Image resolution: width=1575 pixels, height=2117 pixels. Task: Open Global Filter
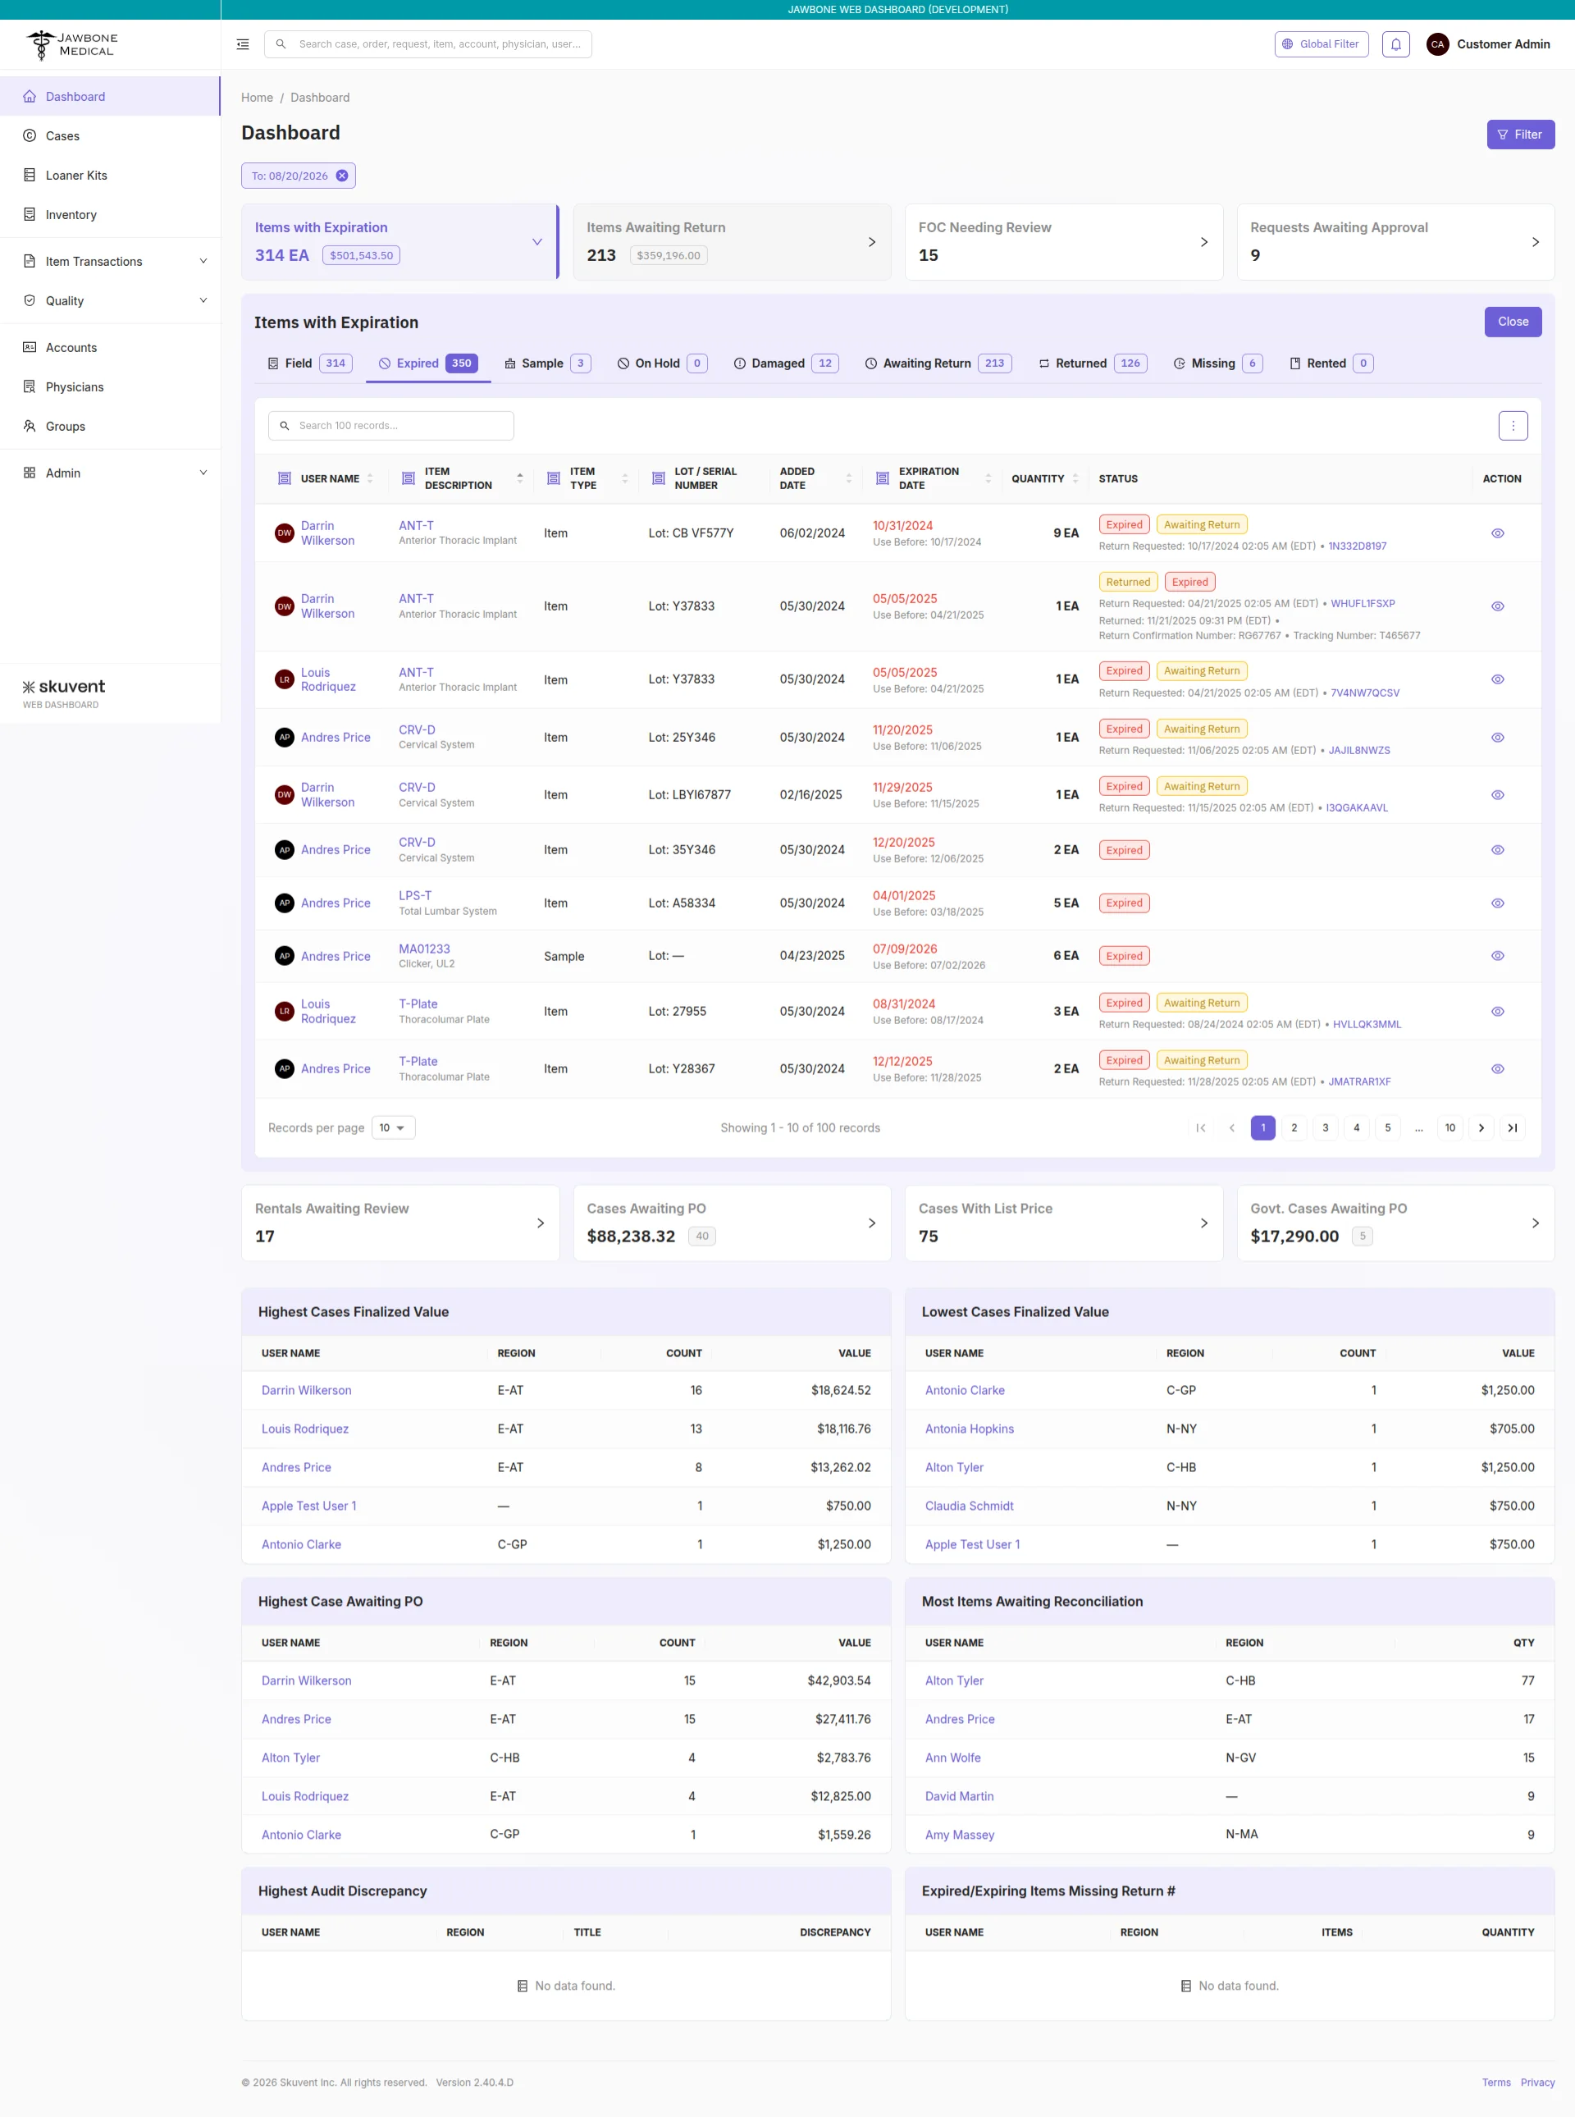pos(1321,43)
